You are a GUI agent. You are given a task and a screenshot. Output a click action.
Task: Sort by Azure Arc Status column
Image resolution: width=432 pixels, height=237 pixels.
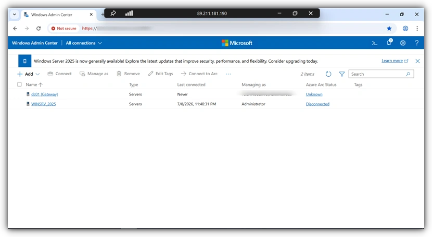(x=321, y=85)
